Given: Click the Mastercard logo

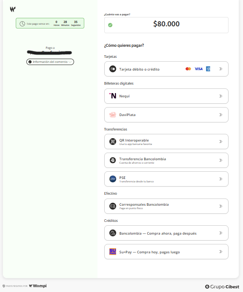Looking at the screenshot, I should pos(188,69).
